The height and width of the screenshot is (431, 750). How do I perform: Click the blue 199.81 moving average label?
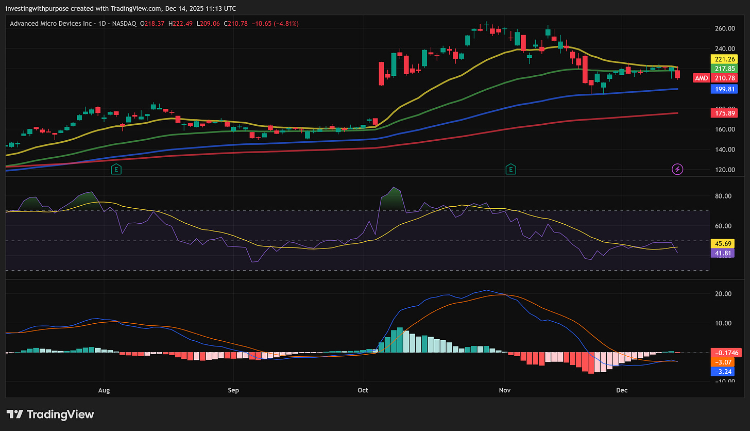point(724,89)
